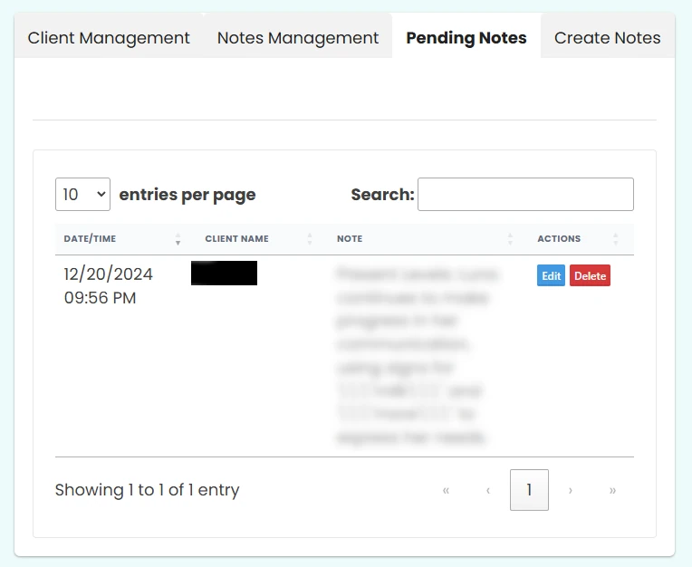Select page 1 in pagination

tap(529, 490)
